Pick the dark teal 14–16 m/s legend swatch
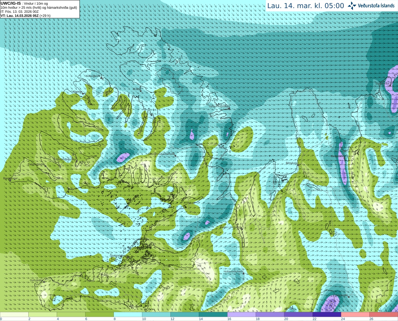Screen dimensions: 398x321 (213, 314)
